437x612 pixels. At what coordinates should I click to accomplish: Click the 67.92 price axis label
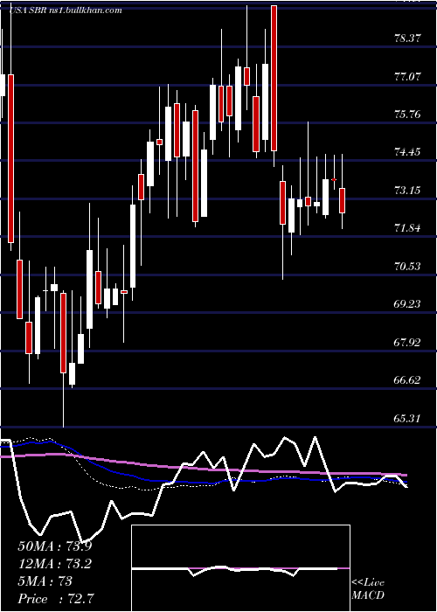(408, 343)
